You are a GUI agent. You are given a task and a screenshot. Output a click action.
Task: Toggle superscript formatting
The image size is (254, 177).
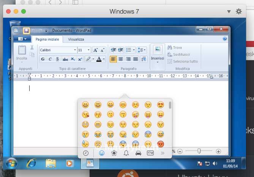point(80,59)
